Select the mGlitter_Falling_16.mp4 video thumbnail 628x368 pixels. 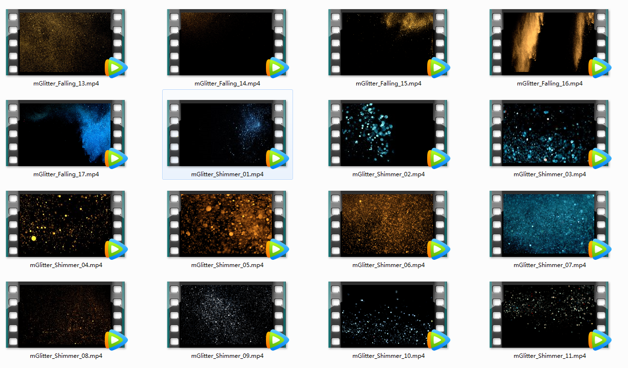(x=549, y=42)
